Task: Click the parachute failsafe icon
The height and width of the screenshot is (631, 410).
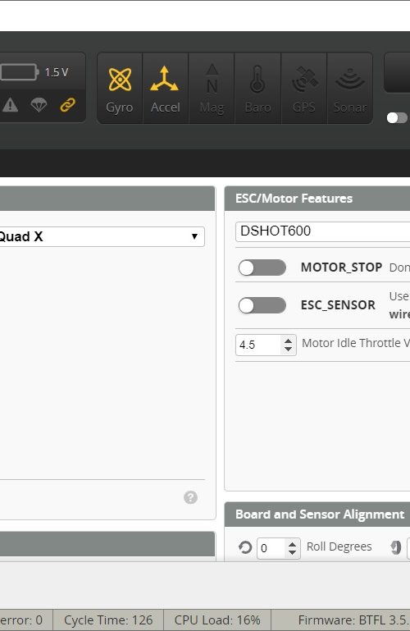Action: click(x=39, y=105)
